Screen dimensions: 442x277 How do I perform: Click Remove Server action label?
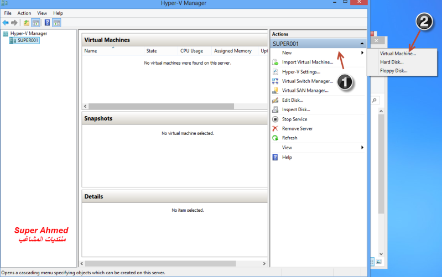pyautogui.click(x=298, y=128)
